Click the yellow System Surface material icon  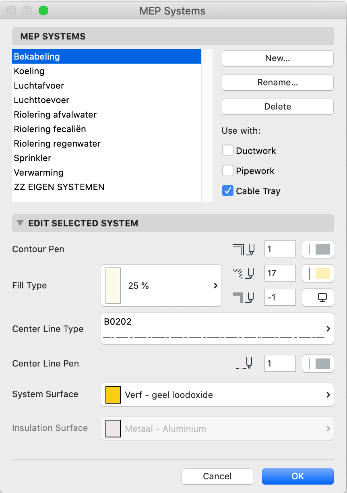click(113, 395)
